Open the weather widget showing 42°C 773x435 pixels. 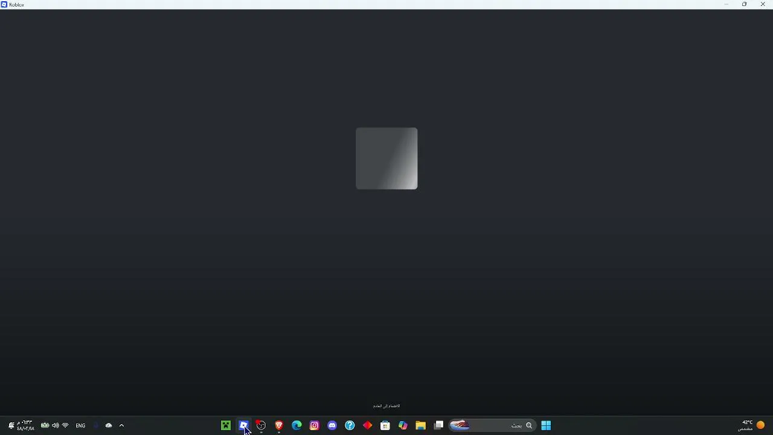[751, 425]
